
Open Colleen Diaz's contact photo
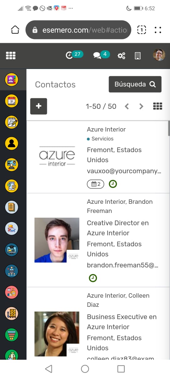[57, 334]
